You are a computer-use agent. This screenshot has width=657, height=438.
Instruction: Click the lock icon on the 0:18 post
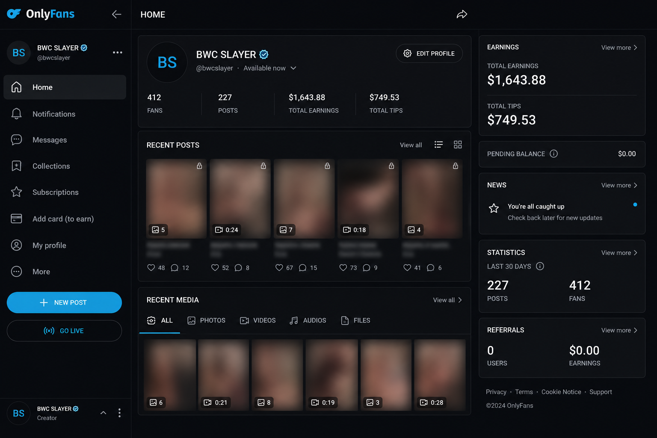pyautogui.click(x=391, y=166)
